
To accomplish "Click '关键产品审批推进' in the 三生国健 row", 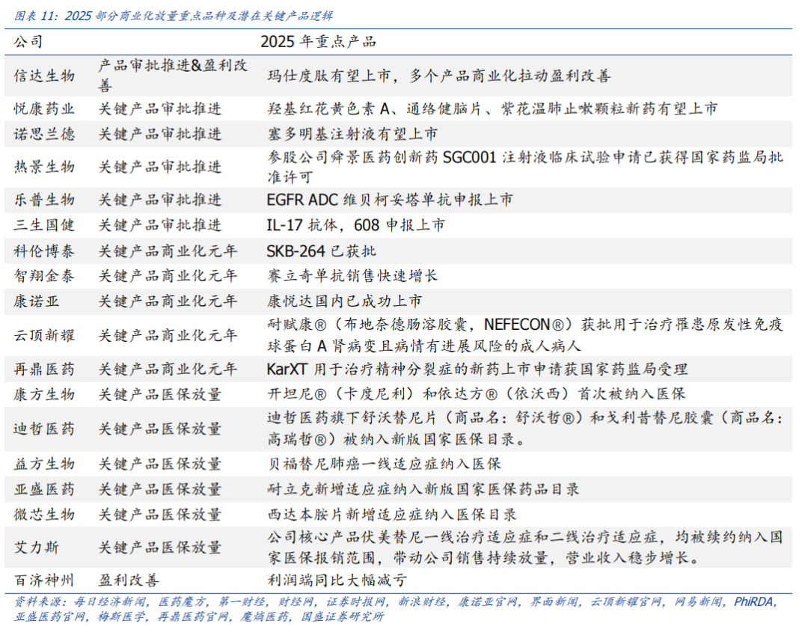I will pos(160,225).
